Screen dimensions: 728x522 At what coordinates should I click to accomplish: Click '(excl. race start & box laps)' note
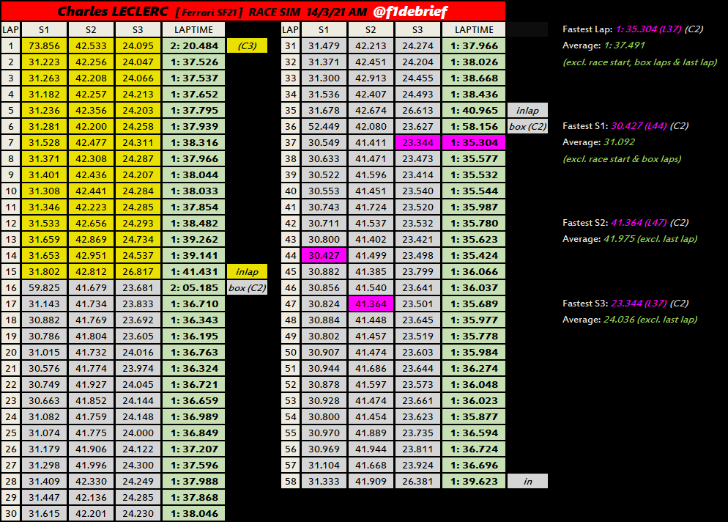click(622, 158)
